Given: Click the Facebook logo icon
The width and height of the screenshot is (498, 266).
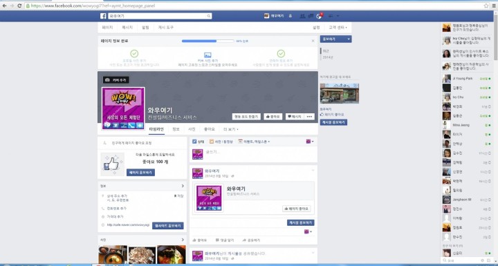Looking at the screenshot, I should pos(103,16).
